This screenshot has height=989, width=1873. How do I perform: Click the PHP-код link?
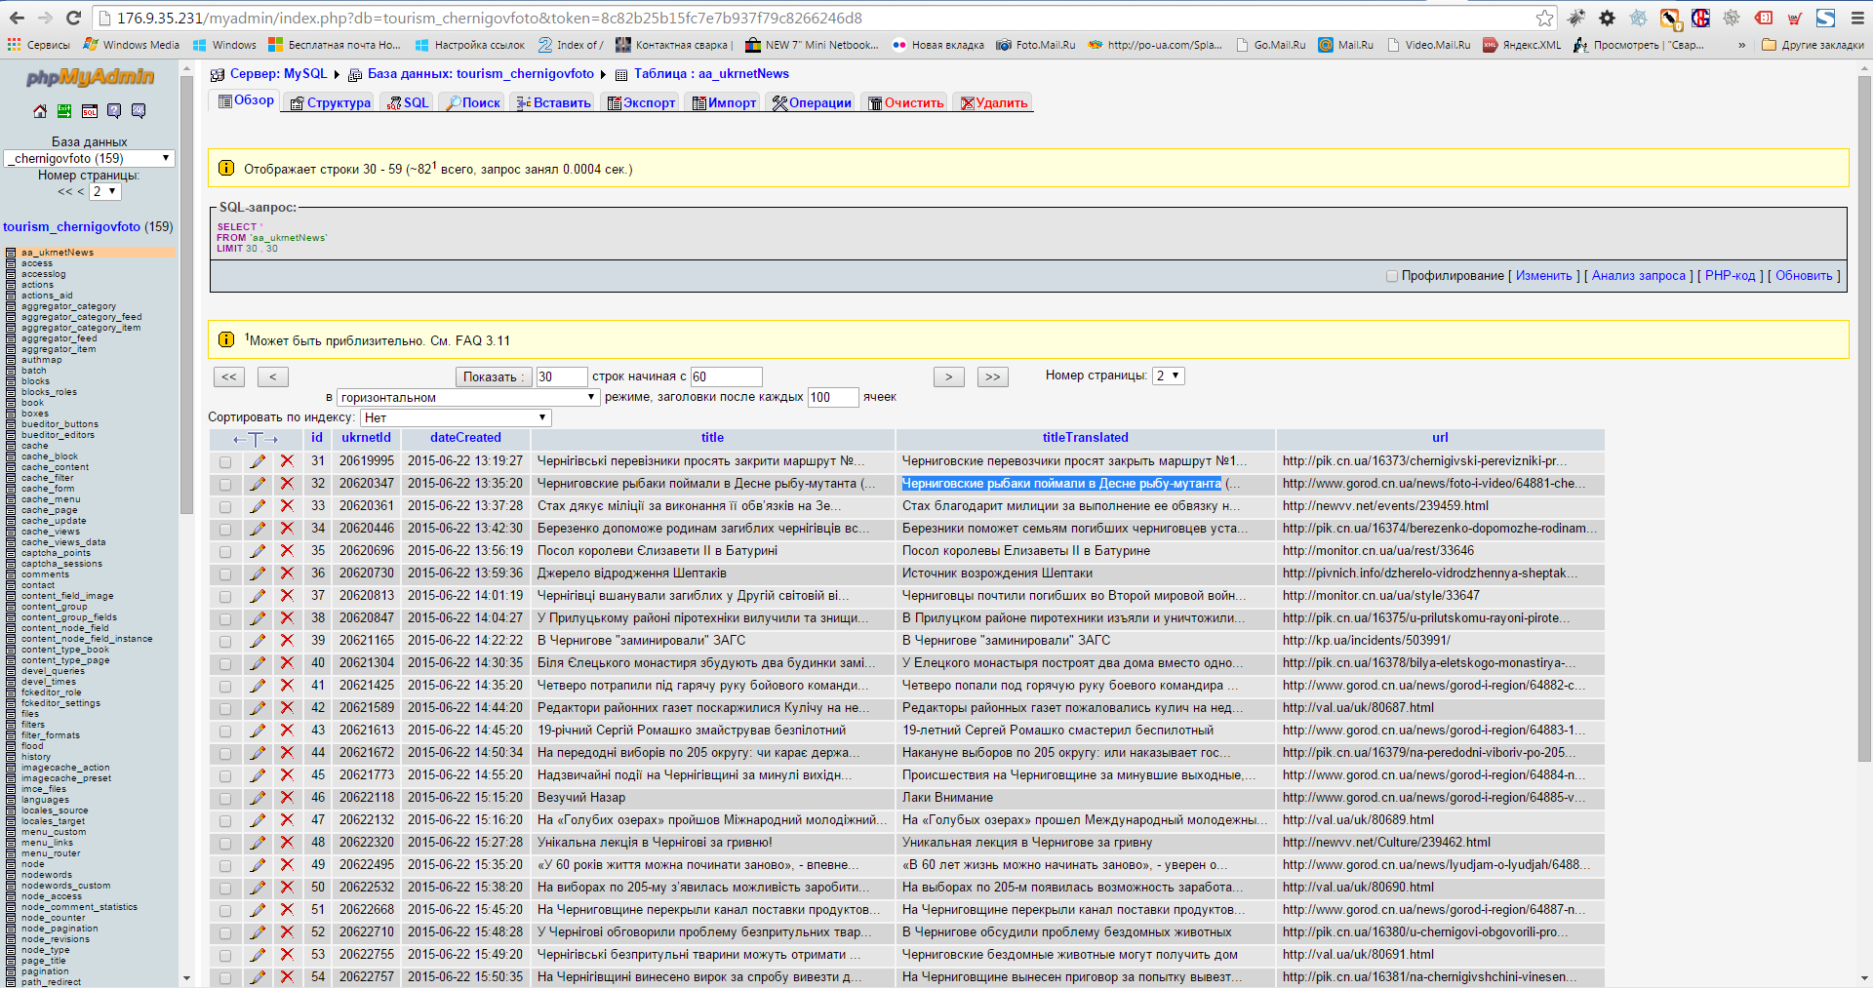coord(1730,276)
